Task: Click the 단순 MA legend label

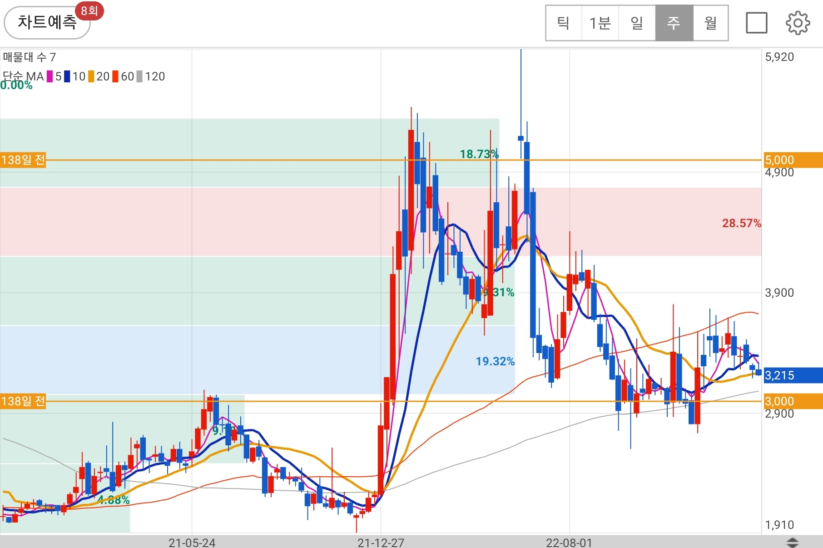Action: coord(23,76)
